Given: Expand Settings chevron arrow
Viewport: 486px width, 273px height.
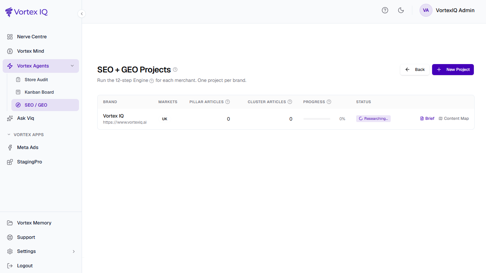Looking at the screenshot, I should 74,251.
